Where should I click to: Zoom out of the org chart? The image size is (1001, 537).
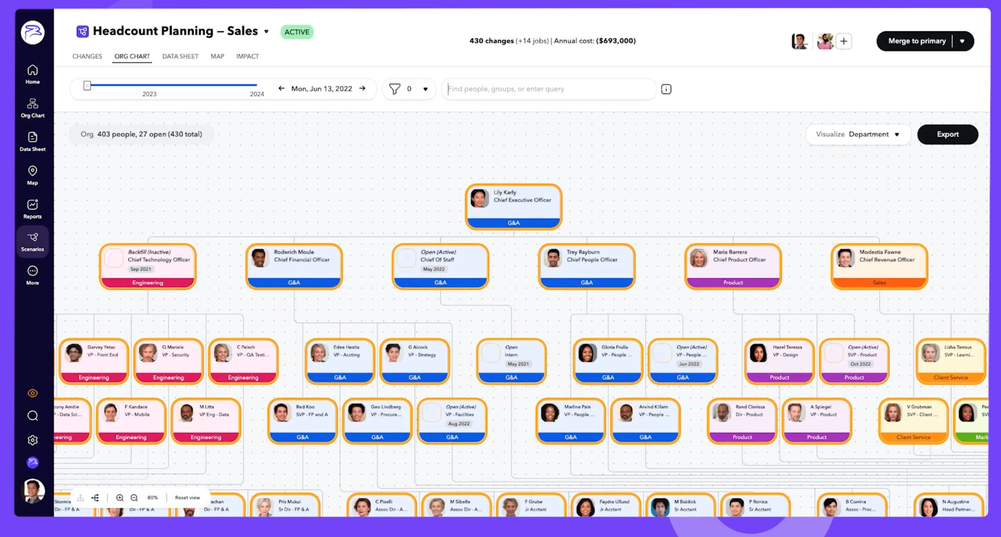[134, 498]
